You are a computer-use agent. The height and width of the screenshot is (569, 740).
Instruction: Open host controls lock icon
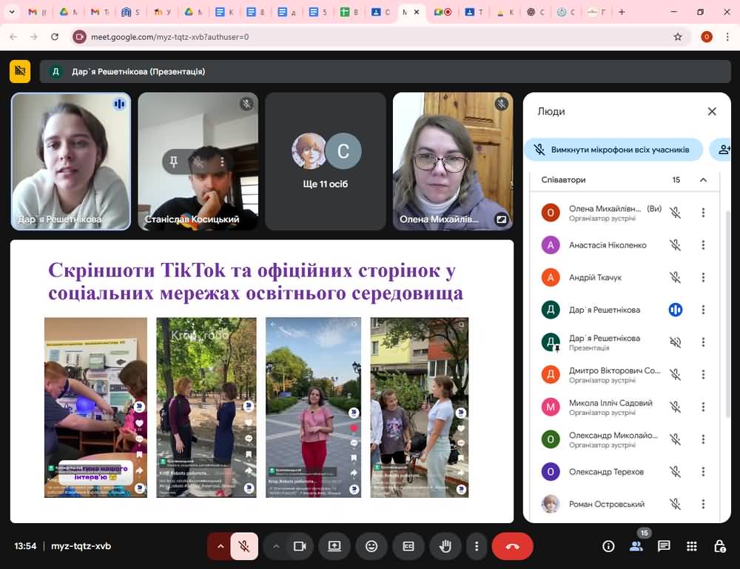coord(719,546)
